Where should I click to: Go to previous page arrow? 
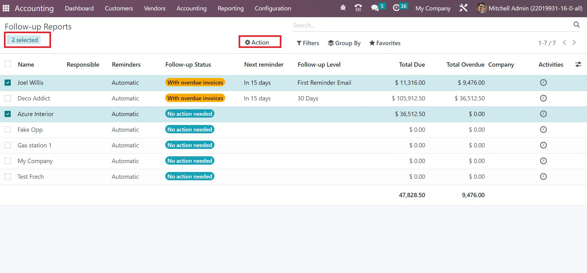click(x=564, y=43)
